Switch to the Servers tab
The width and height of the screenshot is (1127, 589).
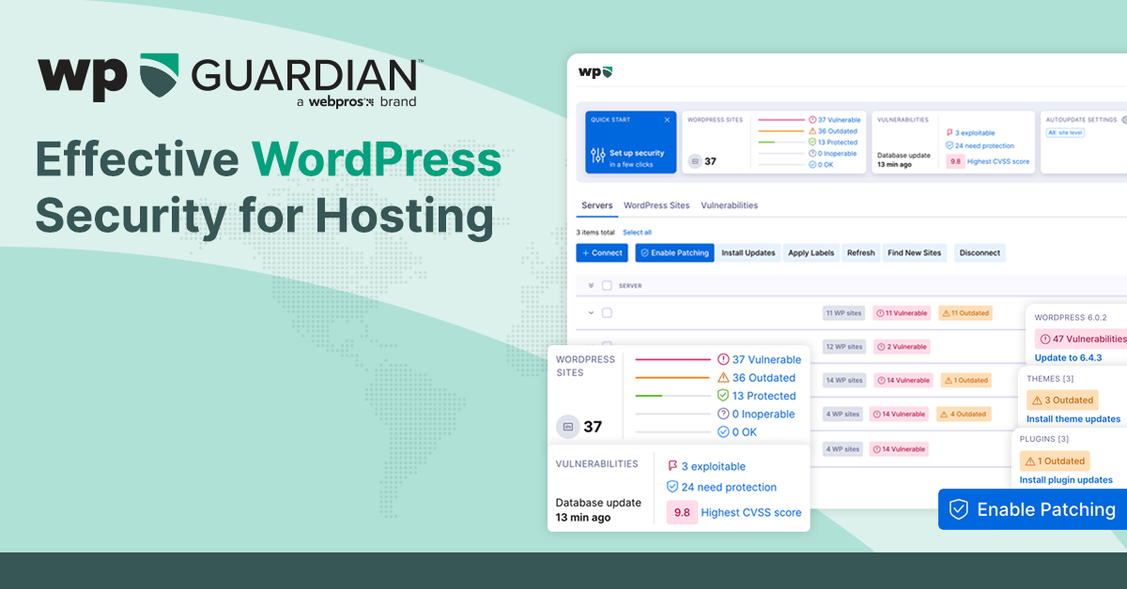coord(596,205)
